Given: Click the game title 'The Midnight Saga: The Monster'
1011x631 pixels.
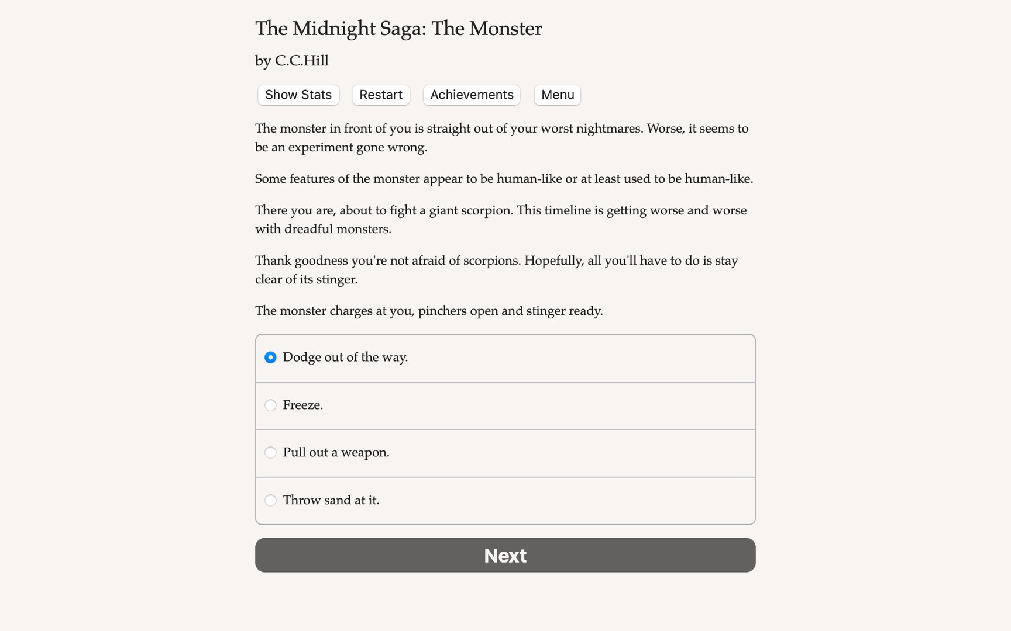Looking at the screenshot, I should 398,29.
